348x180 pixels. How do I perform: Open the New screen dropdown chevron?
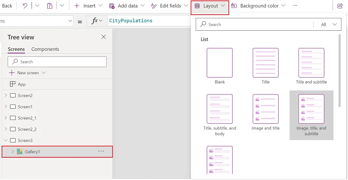[43, 73]
